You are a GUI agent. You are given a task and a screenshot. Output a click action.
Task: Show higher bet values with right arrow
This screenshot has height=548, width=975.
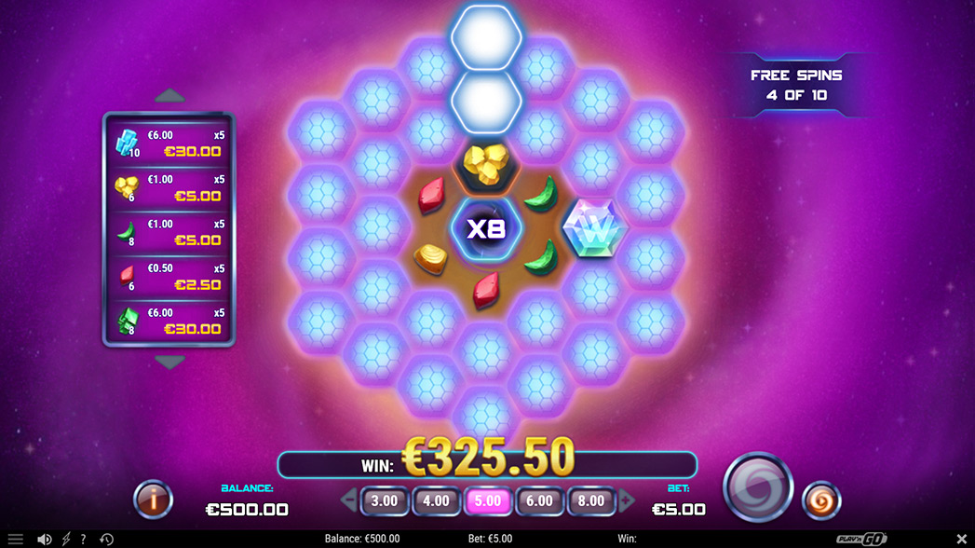tap(626, 500)
